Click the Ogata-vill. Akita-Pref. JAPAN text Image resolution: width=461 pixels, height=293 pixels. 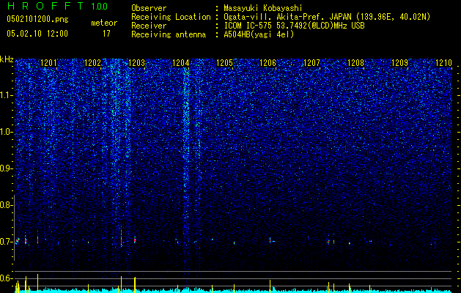coord(287,17)
